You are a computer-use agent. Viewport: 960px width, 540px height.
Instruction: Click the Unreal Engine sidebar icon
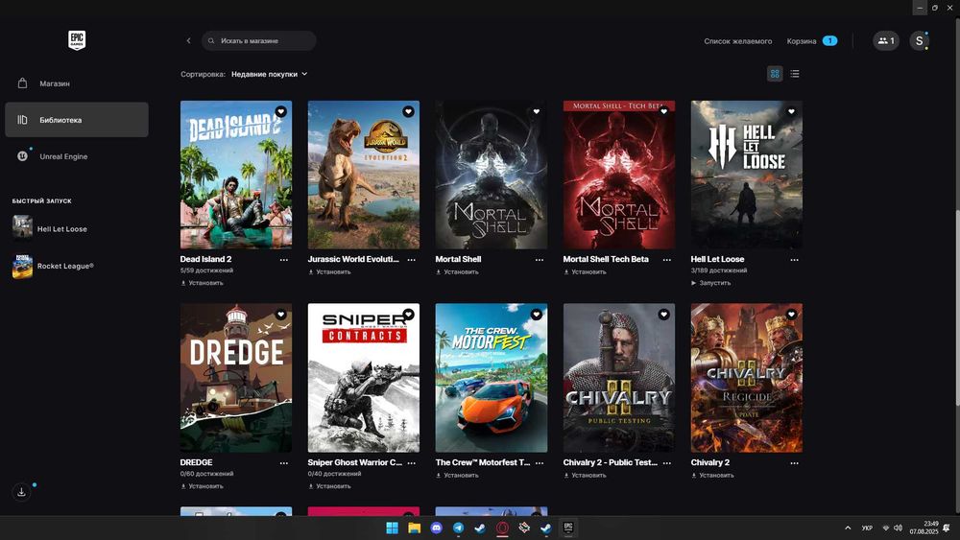click(x=23, y=156)
